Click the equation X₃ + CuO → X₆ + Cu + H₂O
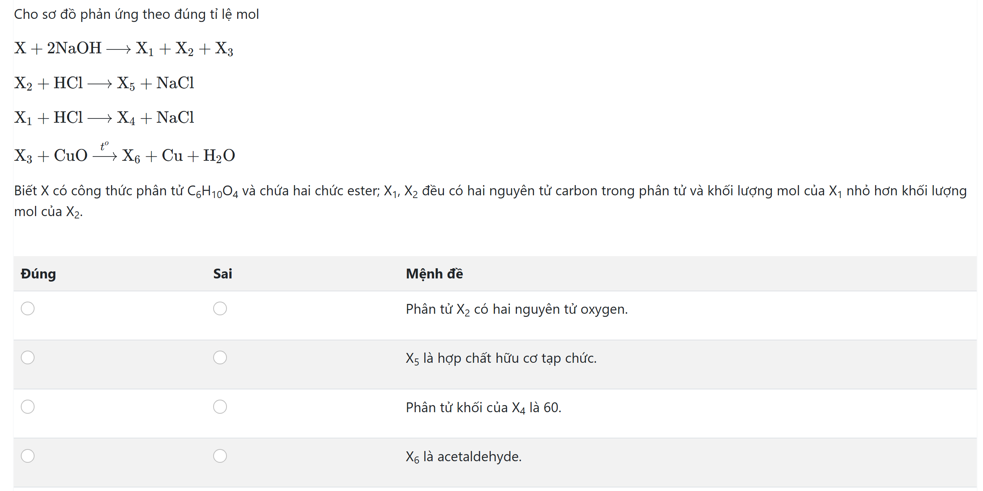 tap(124, 153)
